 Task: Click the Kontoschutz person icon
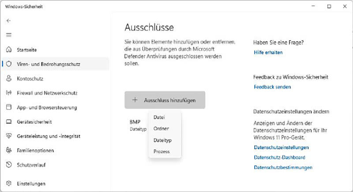point(8,79)
